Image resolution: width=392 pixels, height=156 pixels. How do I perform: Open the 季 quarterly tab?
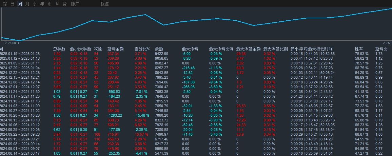pos(35,4)
